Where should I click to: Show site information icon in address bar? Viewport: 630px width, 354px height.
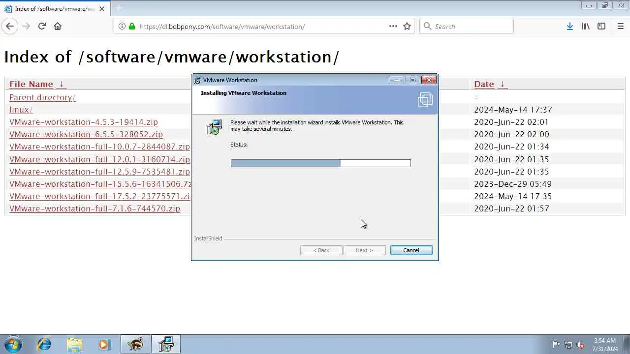coord(122,27)
